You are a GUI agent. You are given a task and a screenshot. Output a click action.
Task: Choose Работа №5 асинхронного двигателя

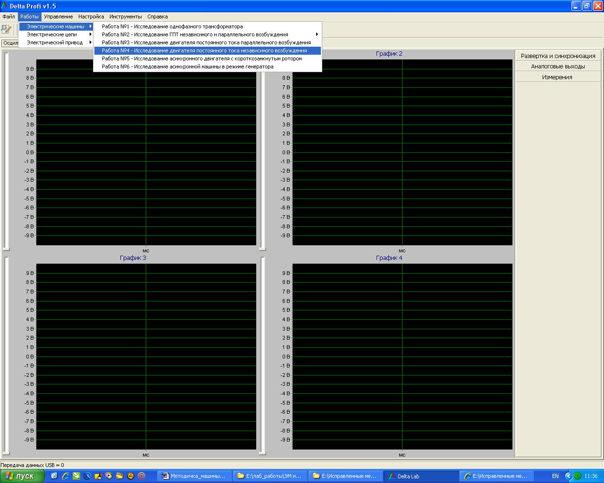(208, 58)
